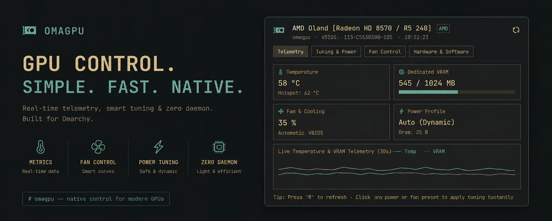Open the Hardware & Software tab

[441, 51]
